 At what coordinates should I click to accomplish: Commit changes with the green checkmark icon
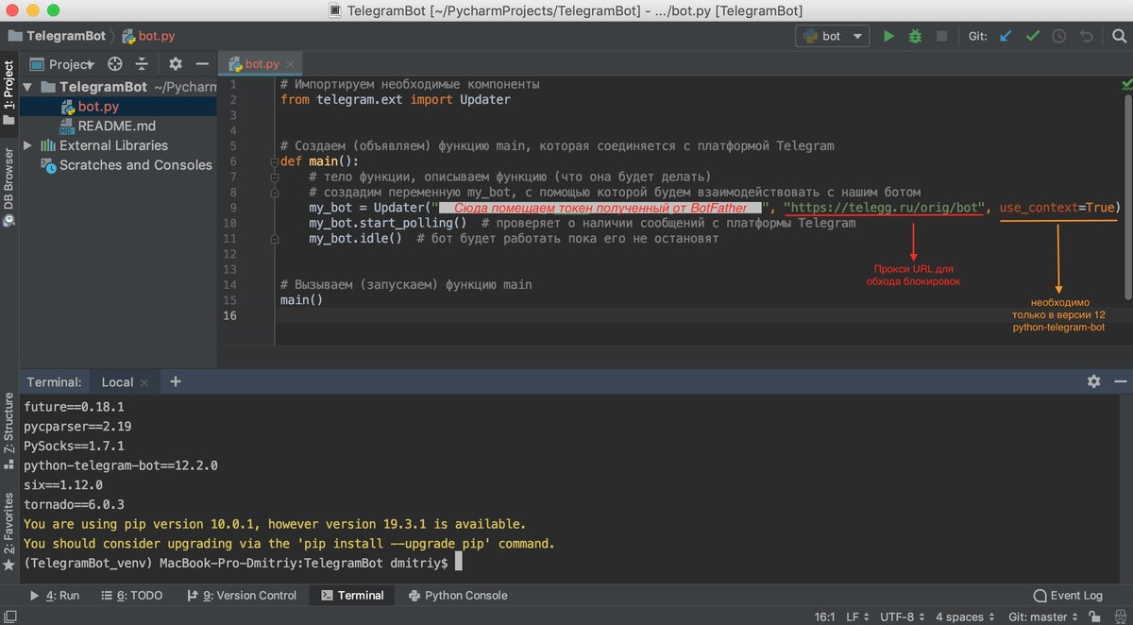pyautogui.click(x=1032, y=35)
